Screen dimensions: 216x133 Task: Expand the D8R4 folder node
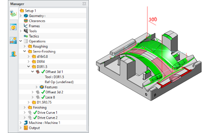click(x=29, y=62)
